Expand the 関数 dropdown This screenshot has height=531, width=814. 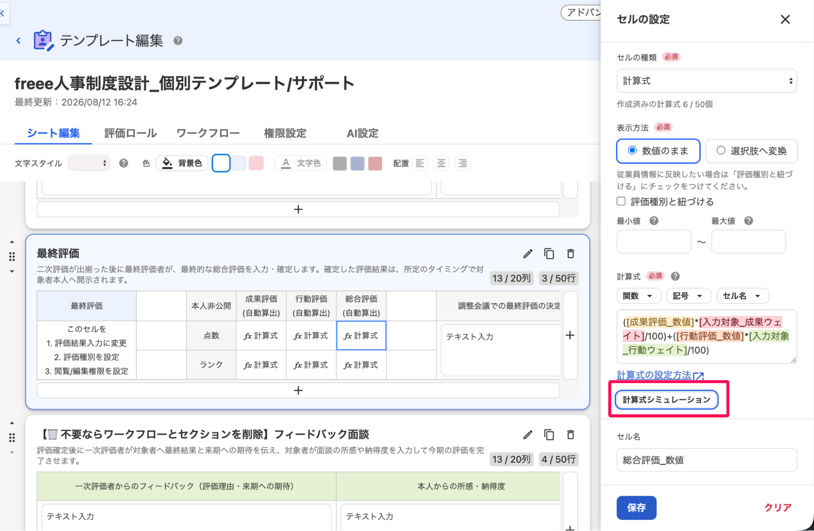[x=639, y=296]
